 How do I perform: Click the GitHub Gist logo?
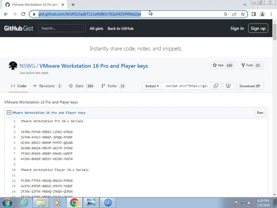coord(19,28)
